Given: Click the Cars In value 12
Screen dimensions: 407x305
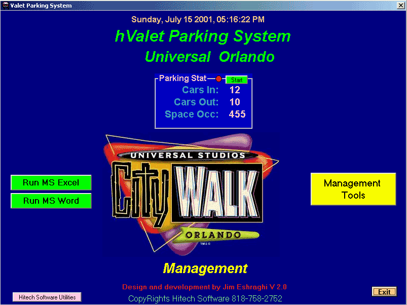Looking at the screenshot, I should [x=235, y=90].
